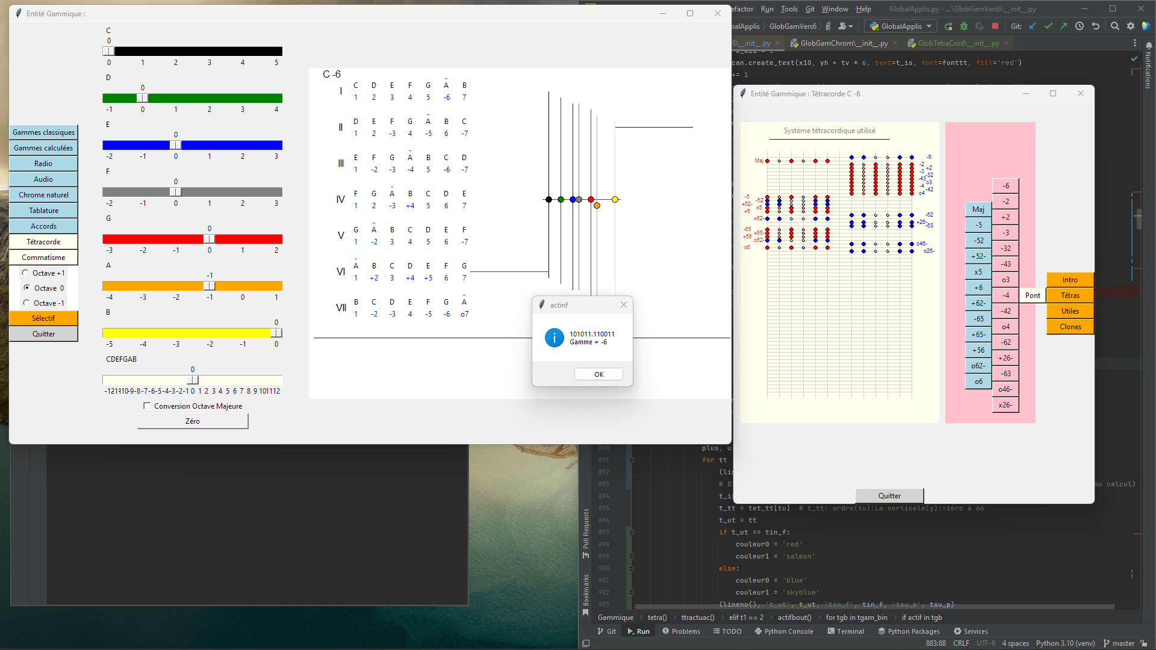This screenshot has height=650, width=1156.
Task: Open the GlobalApplis run configuration dropdown
Action: click(901, 26)
